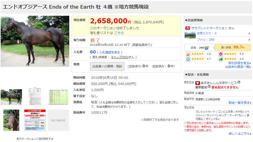
Task: Select the green pedigree table thumbnail
Action: [x=58, y=97]
